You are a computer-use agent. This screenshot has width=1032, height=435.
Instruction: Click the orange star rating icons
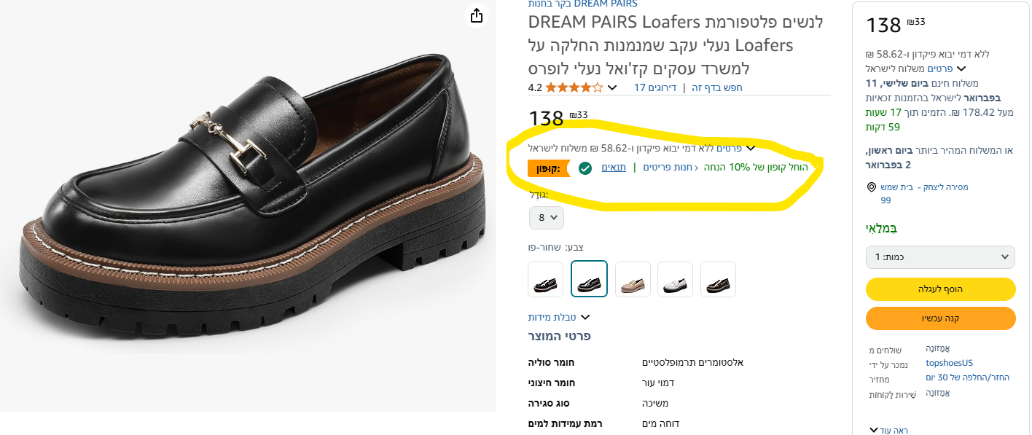click(x=574, y=88)
